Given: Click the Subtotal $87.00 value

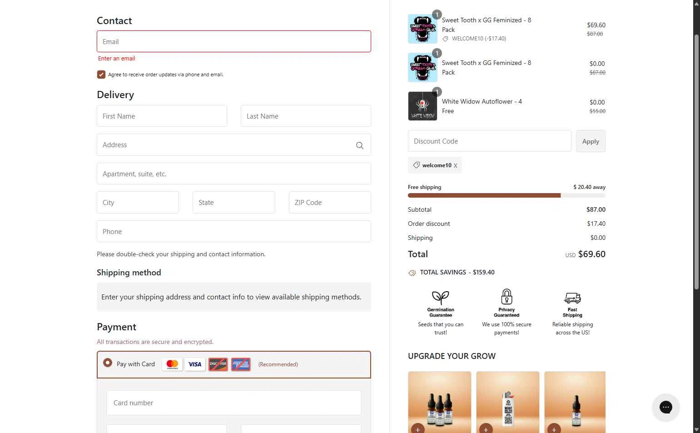Looking at the screenshot, I should [596, 209].
